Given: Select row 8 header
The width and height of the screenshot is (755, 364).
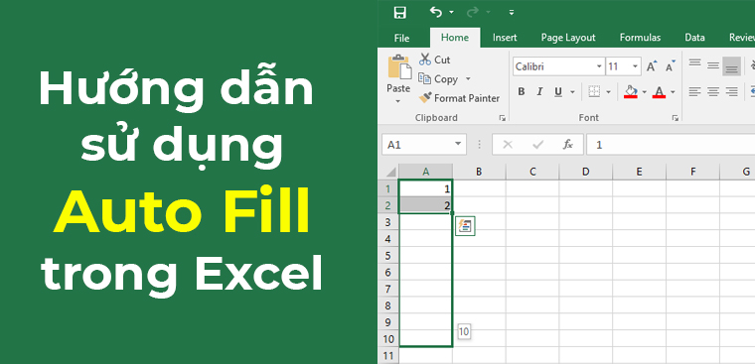Looking at the screenshot, I should click(x=388, y=305).
